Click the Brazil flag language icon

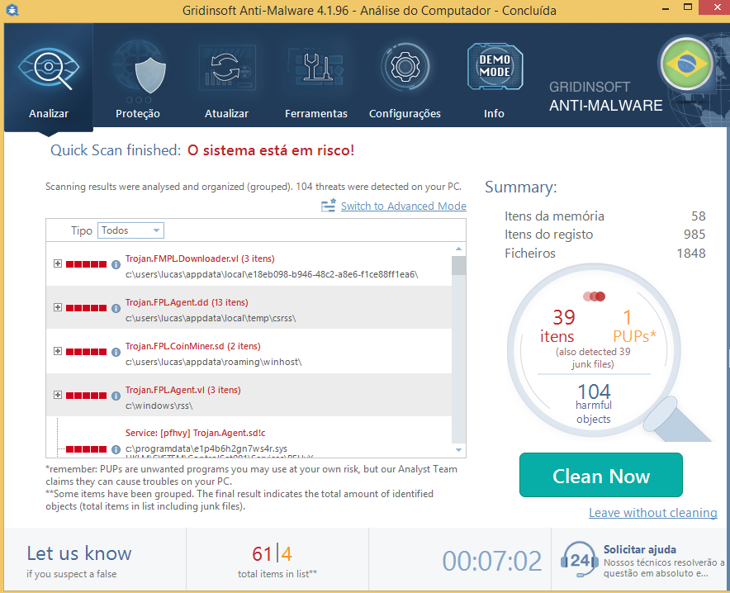686,64
